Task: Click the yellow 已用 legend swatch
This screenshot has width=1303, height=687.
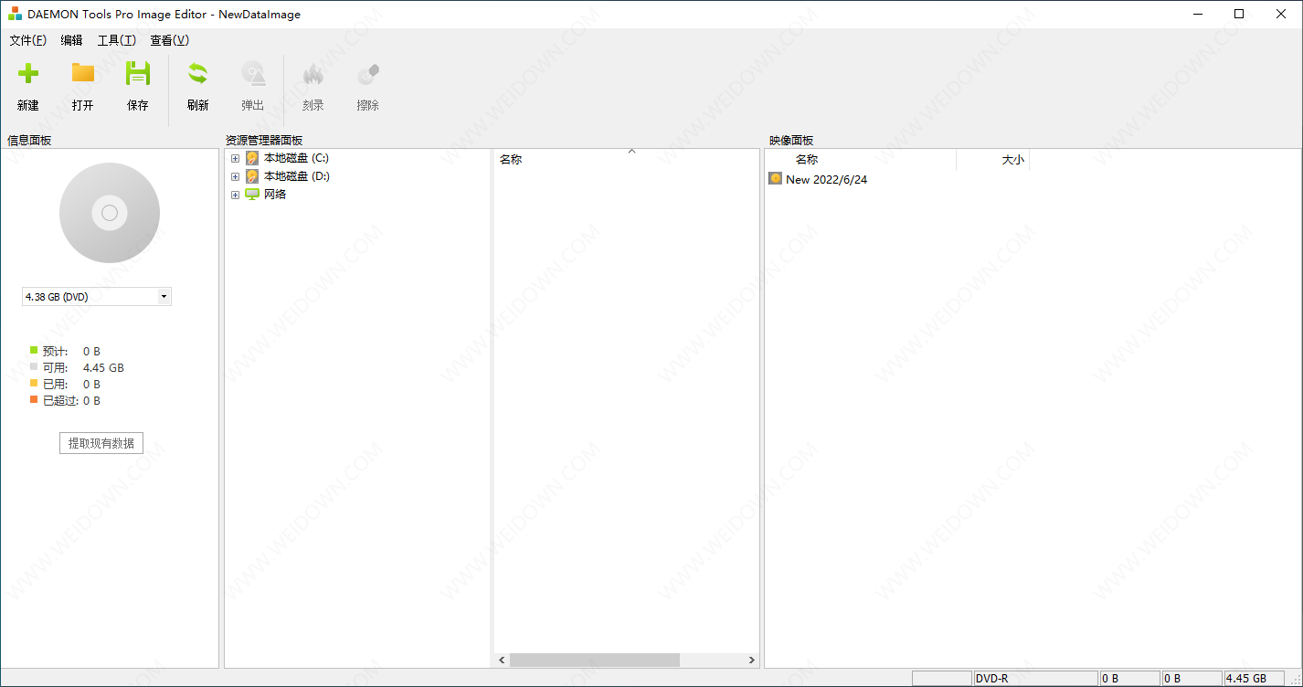Action: coord(34,383)
